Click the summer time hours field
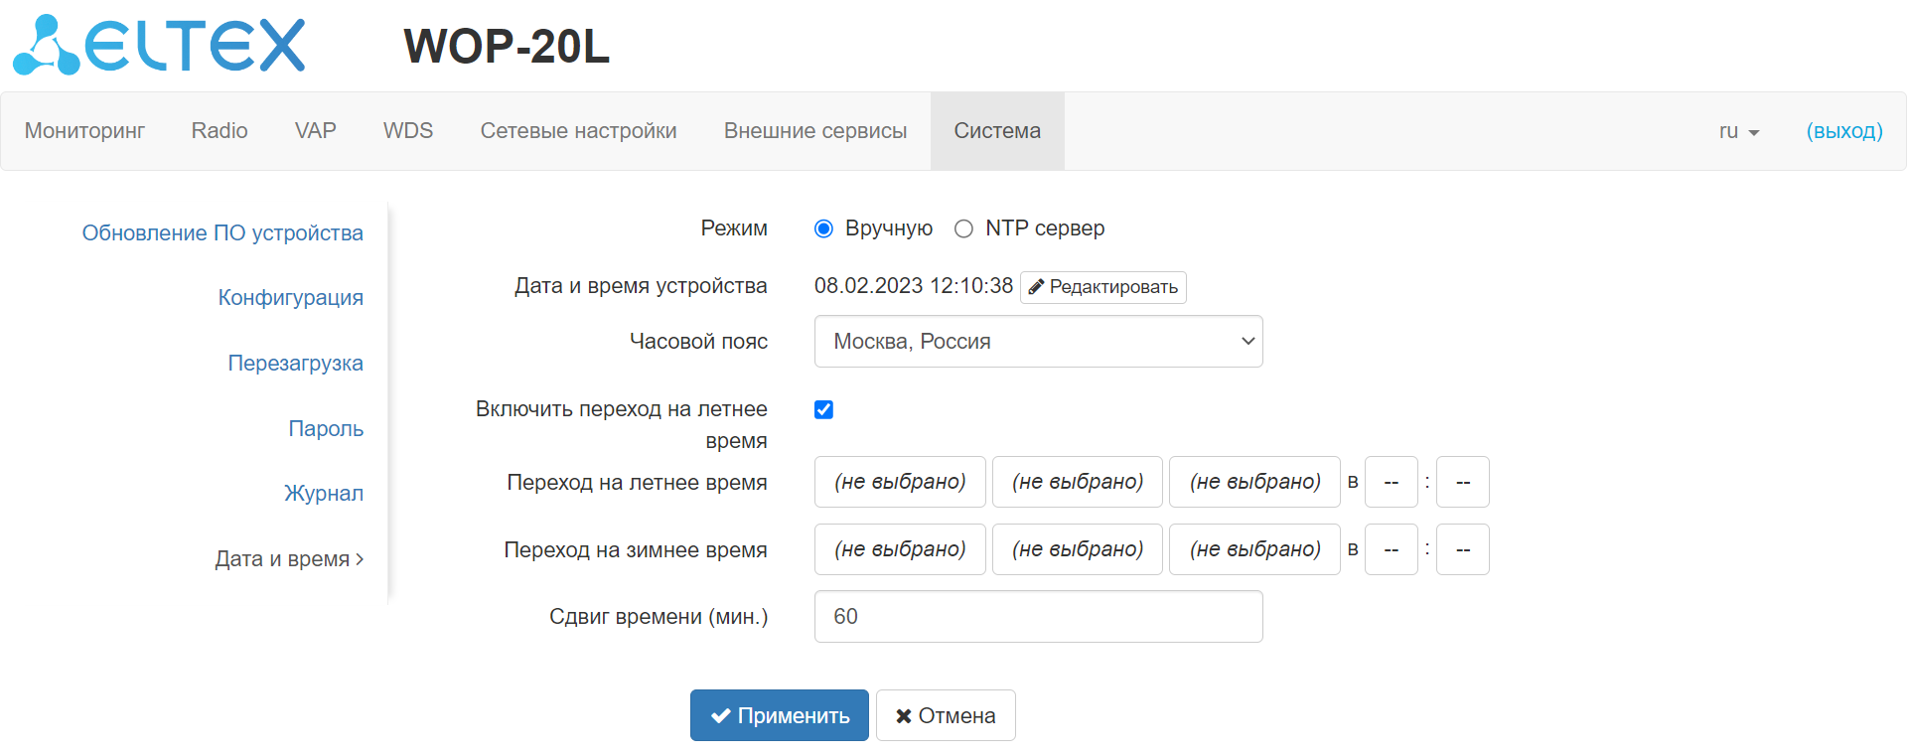 click(1391, 482)
